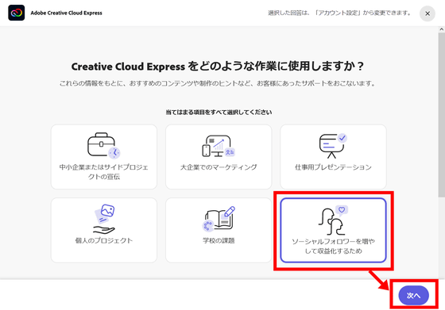Click the scrollbar up arrow
This screenshot has width=445, height=310.
pyautogui.click(x=441, y=29)
